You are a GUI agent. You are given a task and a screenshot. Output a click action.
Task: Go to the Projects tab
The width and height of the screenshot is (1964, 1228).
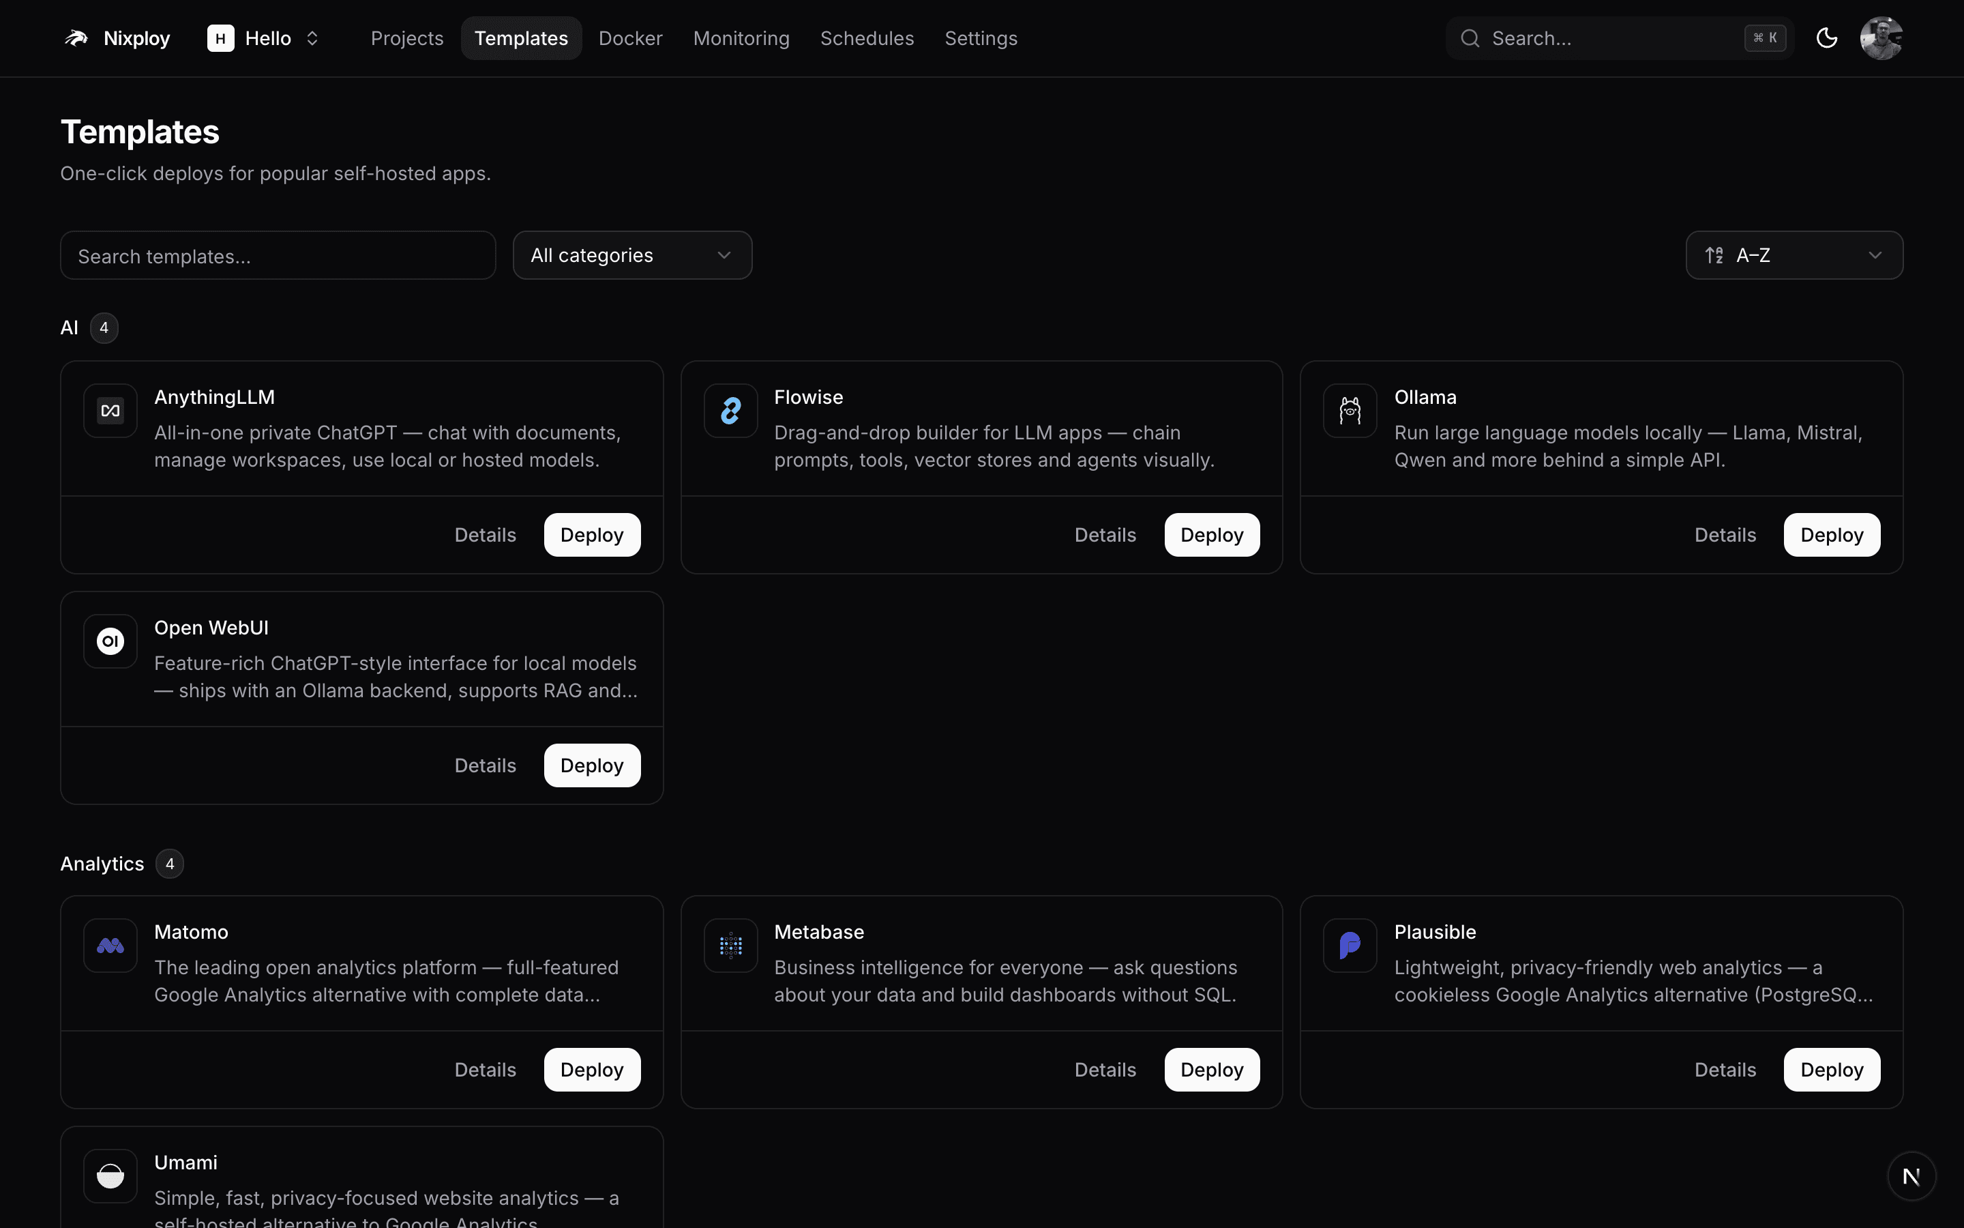tap(407, 38)
